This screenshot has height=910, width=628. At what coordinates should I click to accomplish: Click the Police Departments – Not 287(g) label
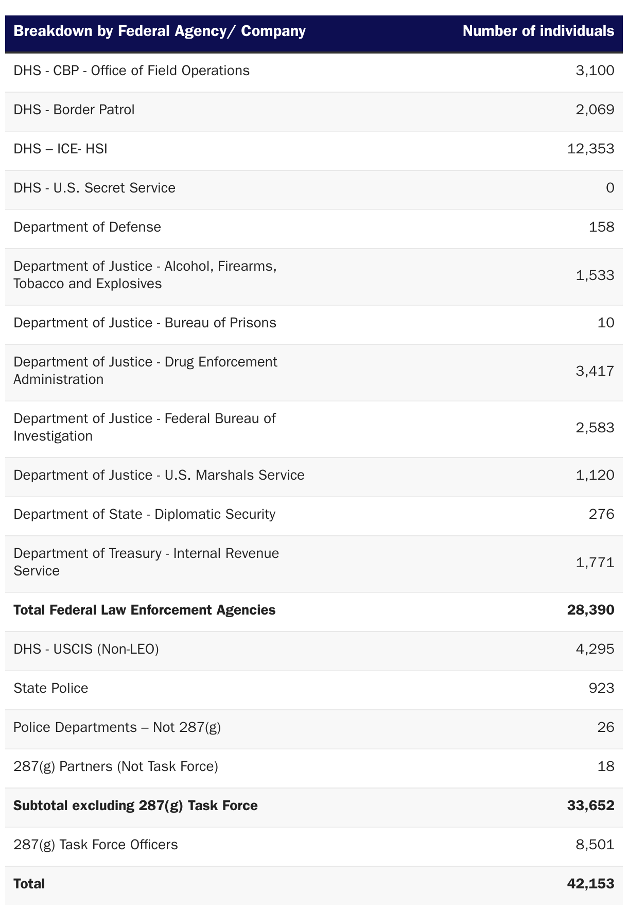coord(117,727)
